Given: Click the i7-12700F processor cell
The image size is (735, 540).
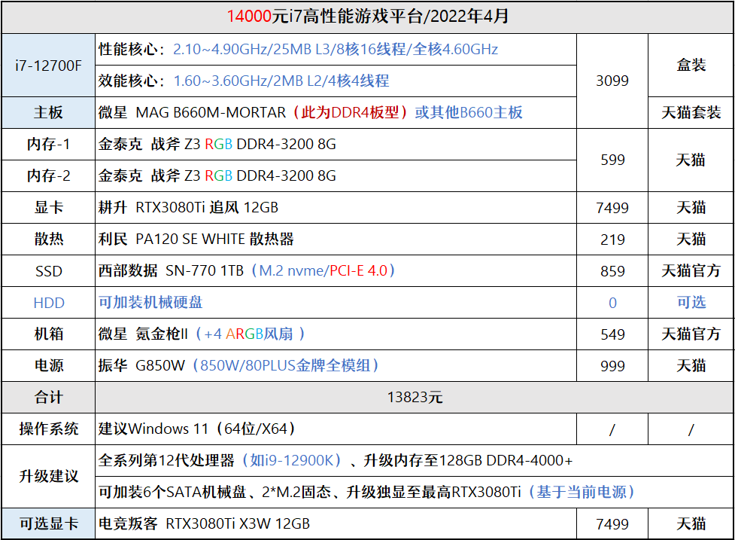Looking at the screenshot, I should [48, 66].
